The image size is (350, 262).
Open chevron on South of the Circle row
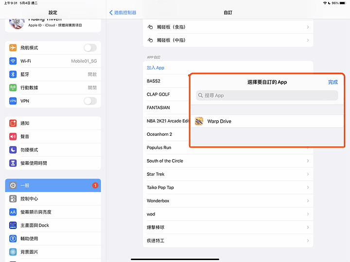pos(308,161)
